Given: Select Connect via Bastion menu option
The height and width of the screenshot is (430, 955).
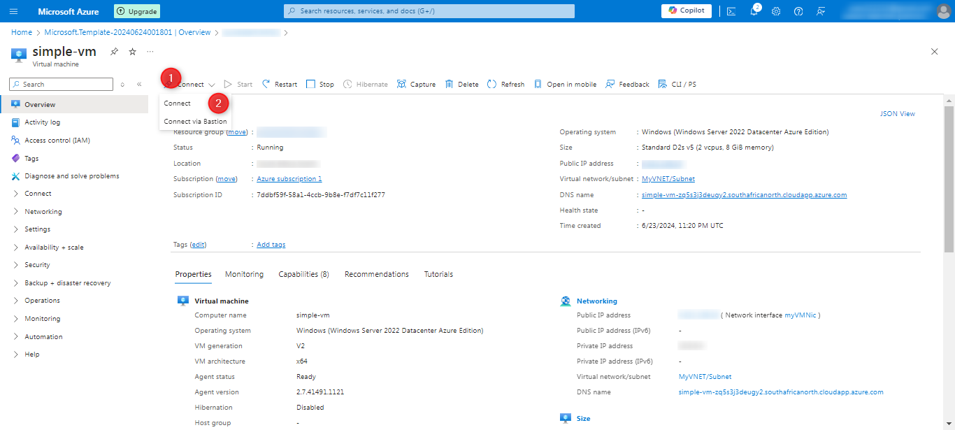Looking at the screenshot, I should tap(195, 122).
